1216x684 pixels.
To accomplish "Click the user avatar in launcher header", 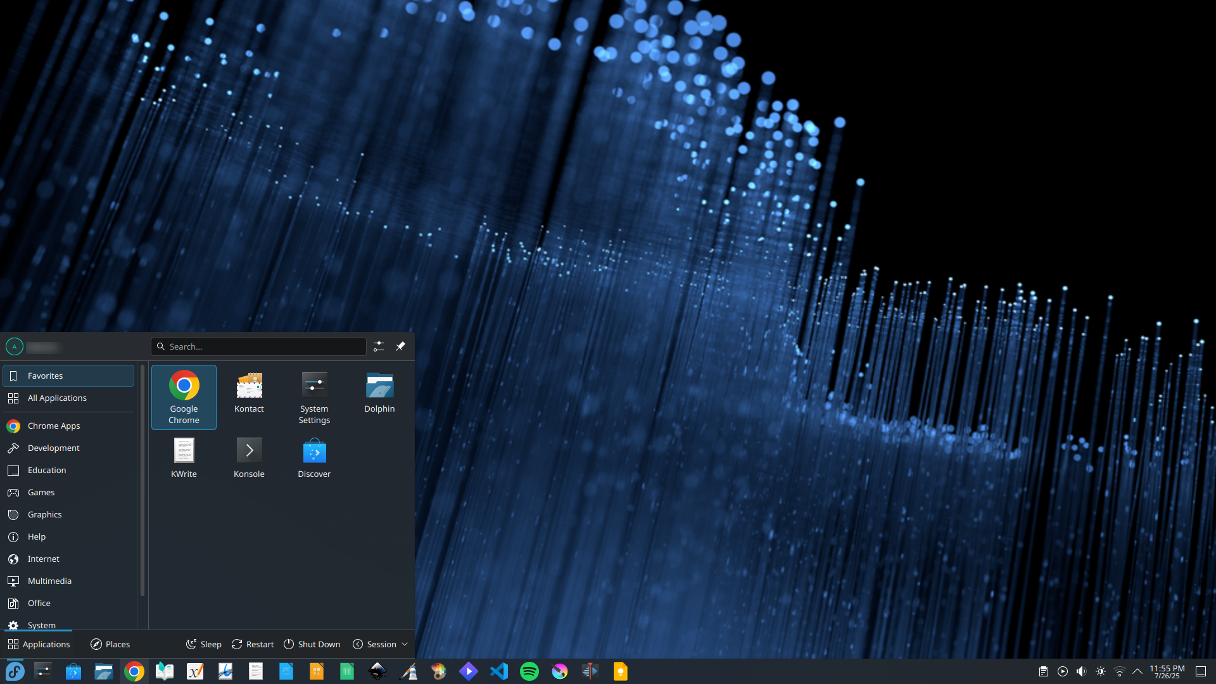I will pos(15,346).
